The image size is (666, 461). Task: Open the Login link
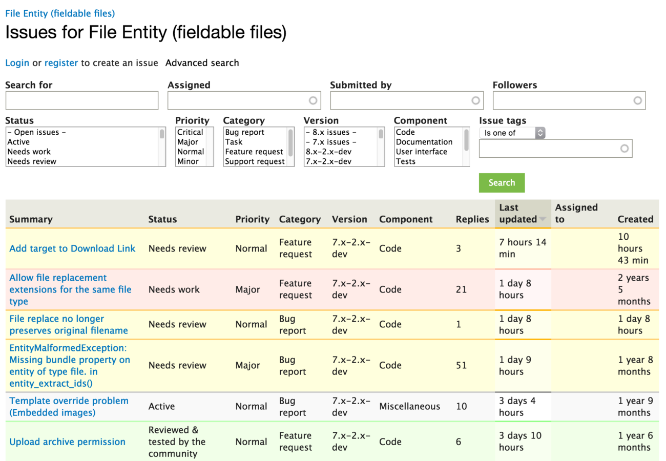coord(17,63)
